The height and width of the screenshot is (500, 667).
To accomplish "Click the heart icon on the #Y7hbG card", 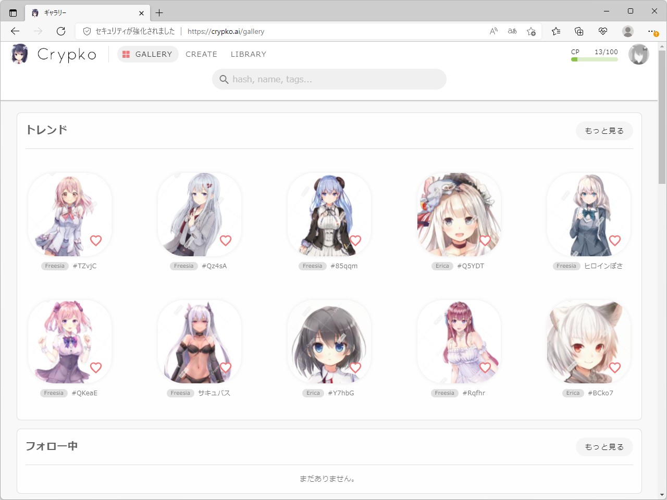I will [x=355, y=367].
